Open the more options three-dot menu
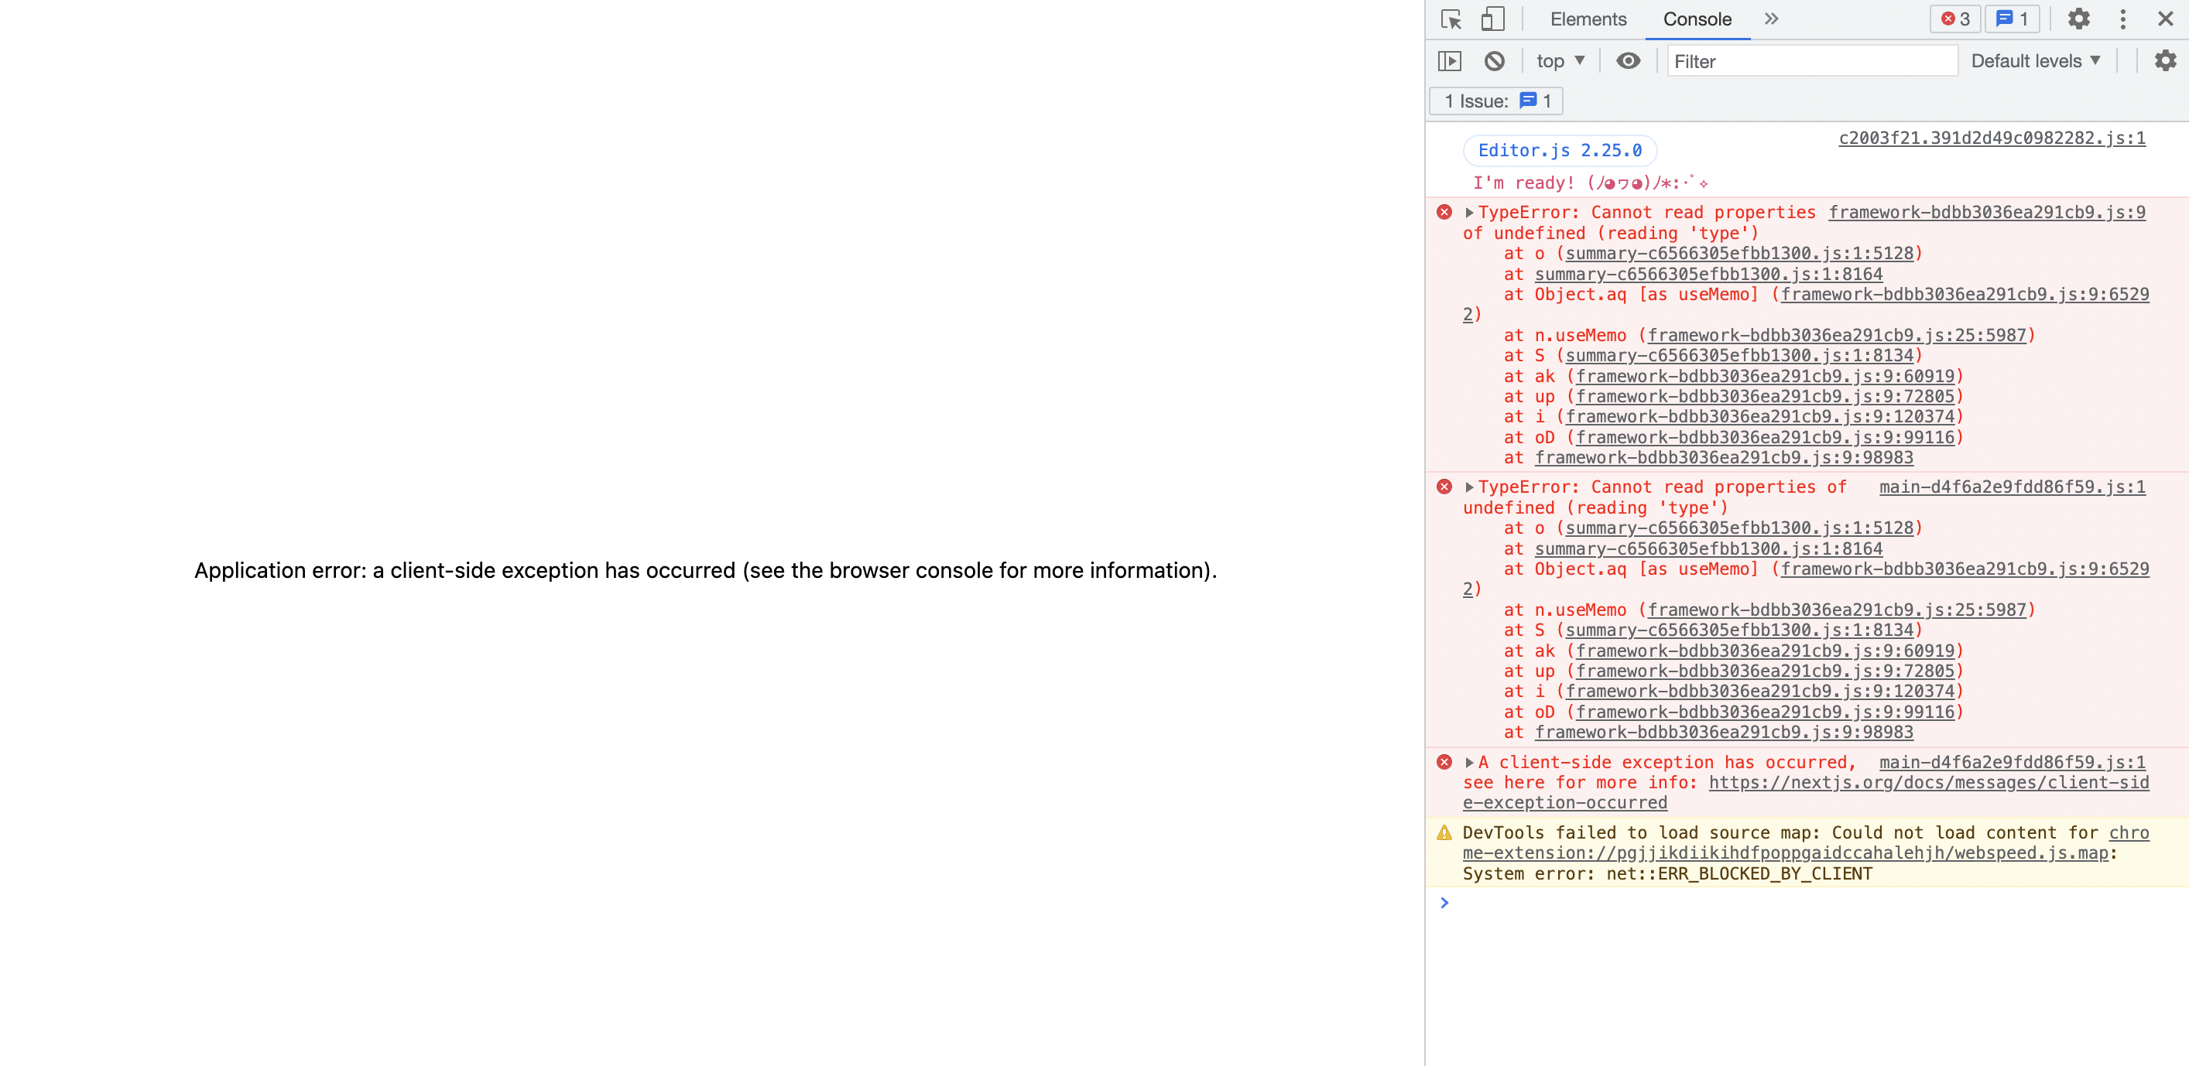 [2122, 19]
